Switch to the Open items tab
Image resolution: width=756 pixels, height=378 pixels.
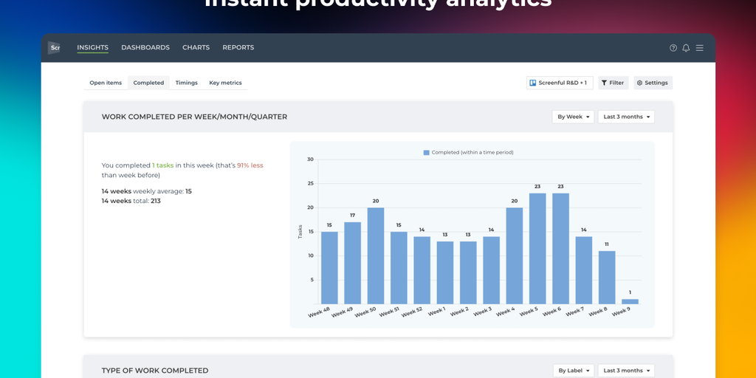coord(106,83)
